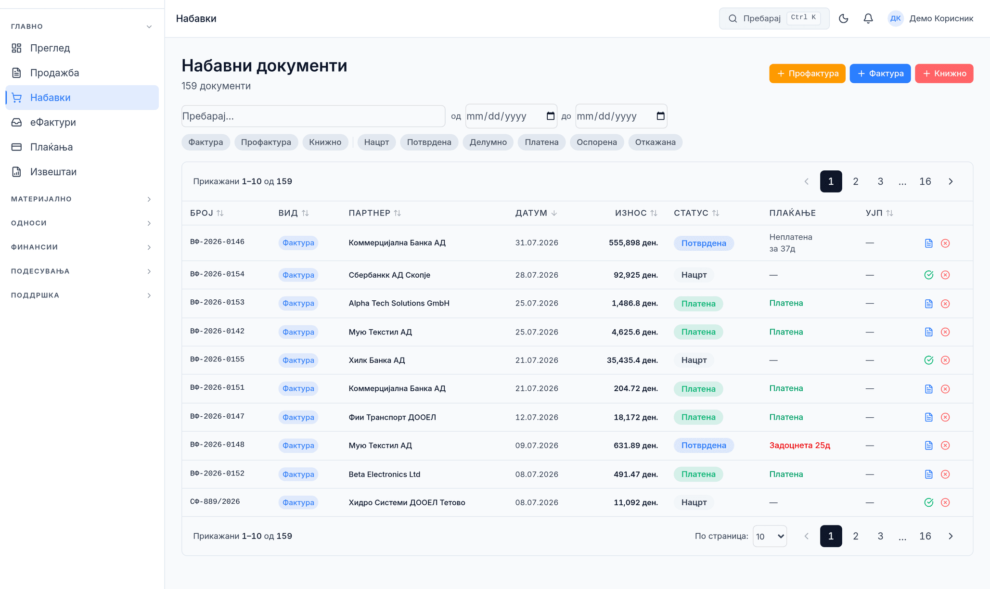
Task: Toggle the Профактура type filter chip
Action: coord(266,142)
